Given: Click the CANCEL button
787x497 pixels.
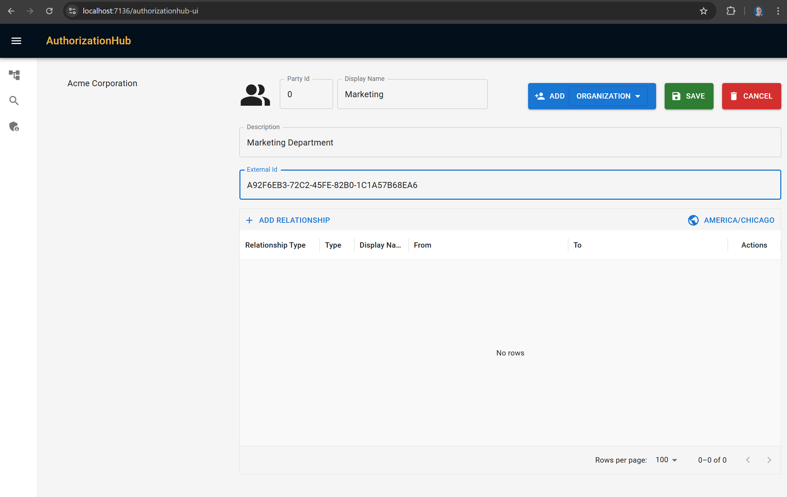Looking at the screenshot, I should coord(752,96).
